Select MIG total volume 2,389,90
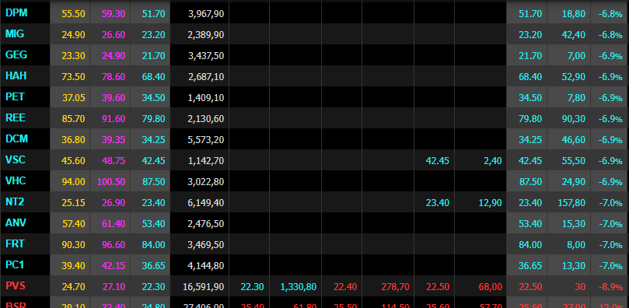Image resolution: width=629 pixels, height=308 pixels. [x=206, y=35]
